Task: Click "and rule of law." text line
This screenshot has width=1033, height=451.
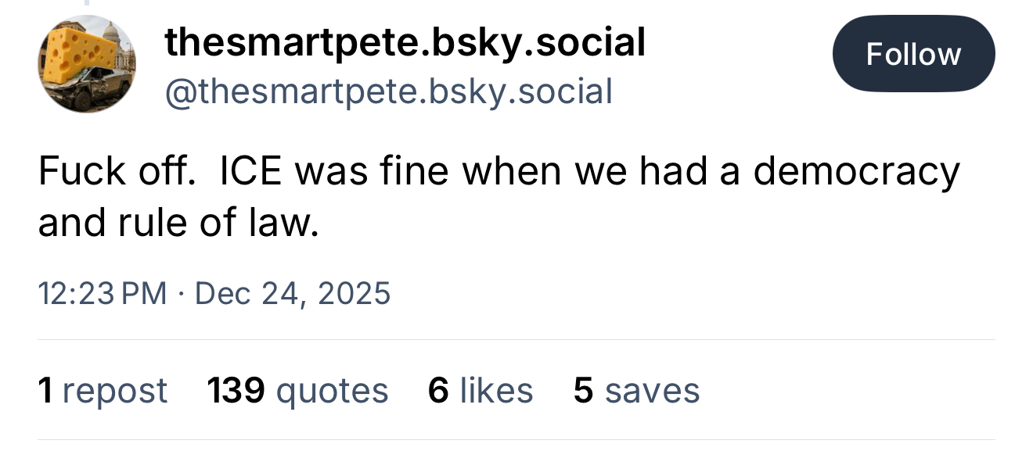Action: point(178,224)
